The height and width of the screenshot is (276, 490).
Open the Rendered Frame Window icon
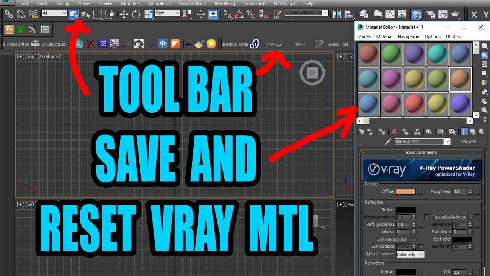(443, 15)
